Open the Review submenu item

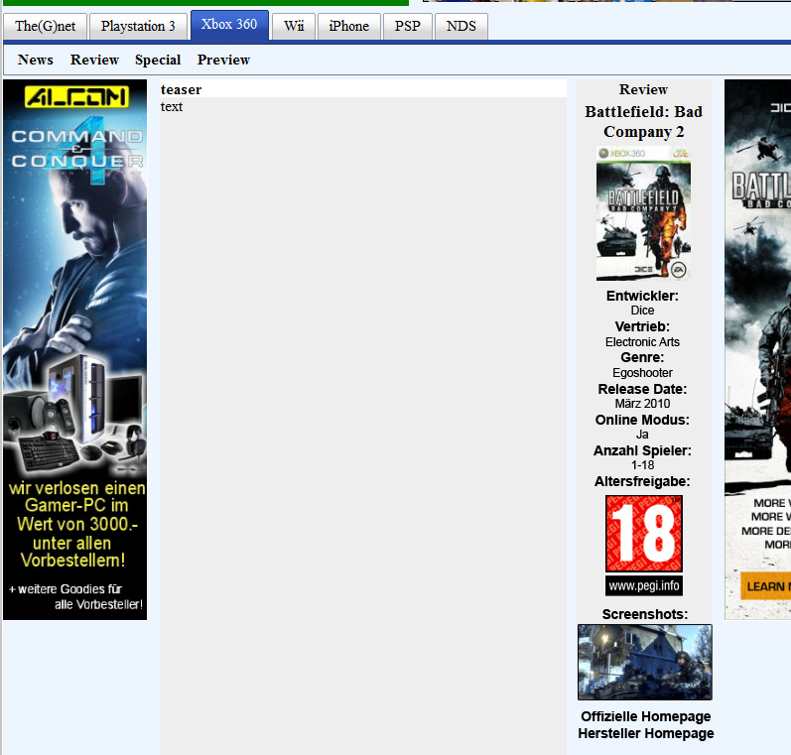pos(94,60)
